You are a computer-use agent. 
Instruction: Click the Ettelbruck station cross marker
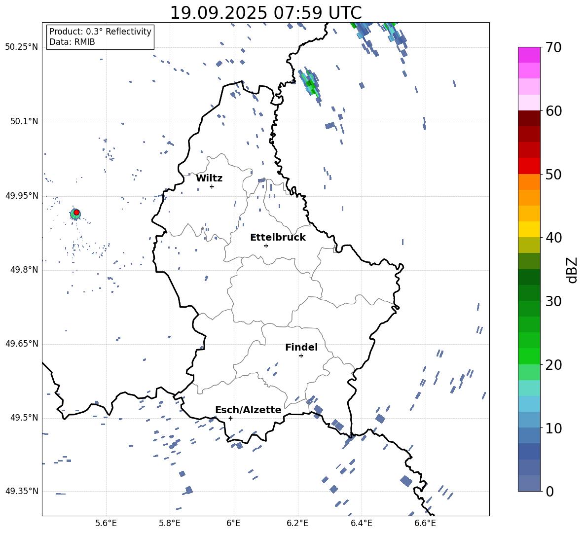(x=266, y=246)
